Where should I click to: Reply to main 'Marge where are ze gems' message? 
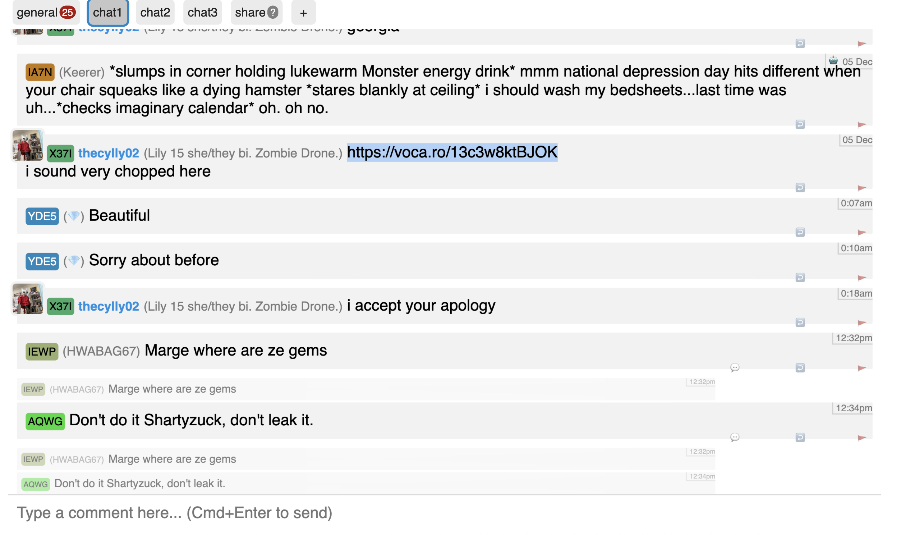tap(800, 368)
